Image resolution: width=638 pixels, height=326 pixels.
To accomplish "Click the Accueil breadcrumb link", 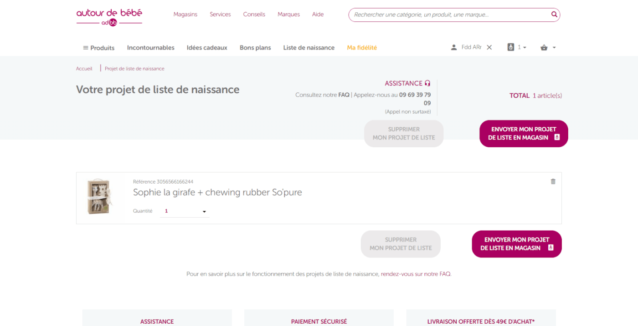I will 84,69.
